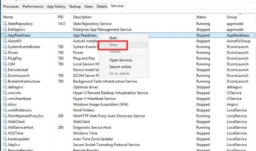This screenshot has width=256, height=151.
Task: Click the DeviceInstall service gear icon
Action: coord(5,70)
